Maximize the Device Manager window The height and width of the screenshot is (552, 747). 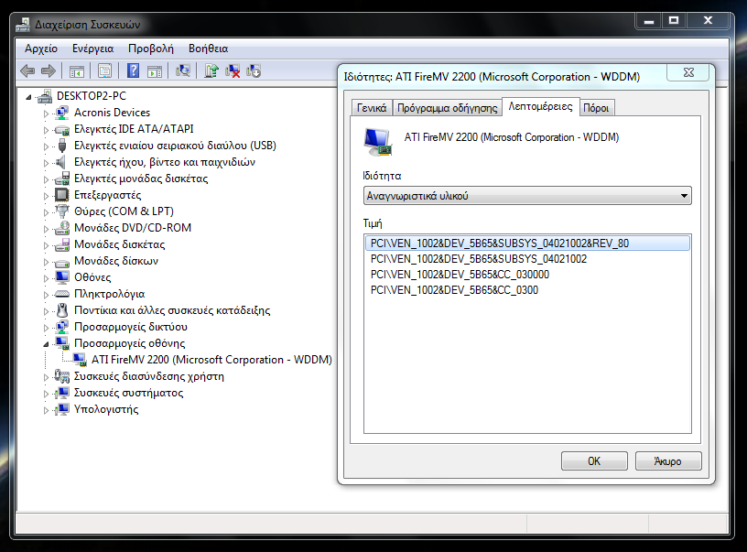(674, 20)
